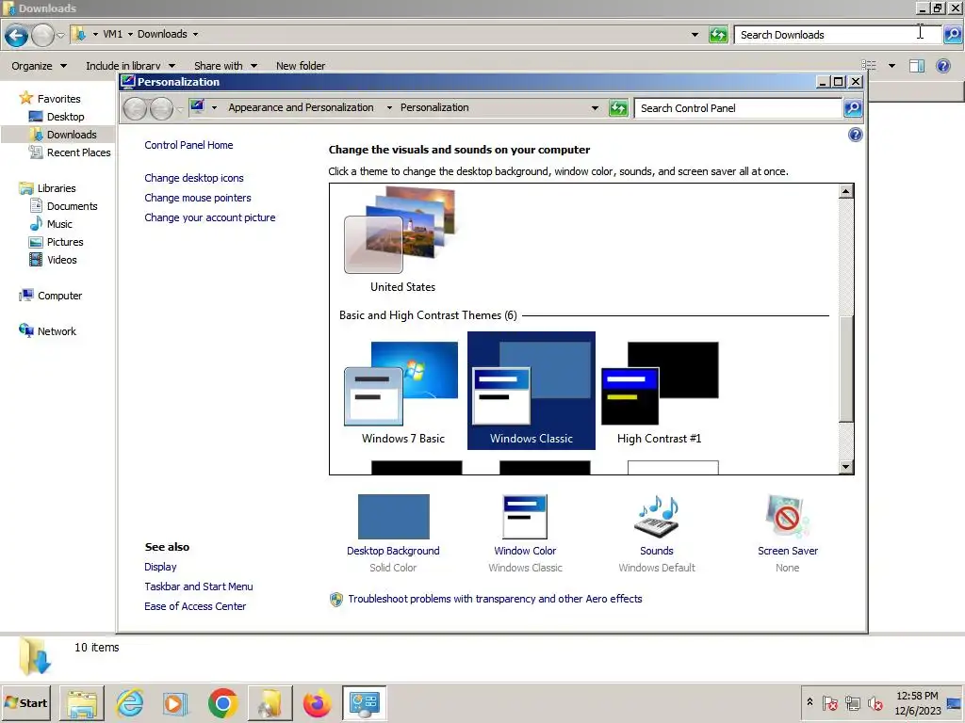Screen dimensions: 965x723
Task: Open Sounds keyboard and notes icon
Action: coord(657,517)
